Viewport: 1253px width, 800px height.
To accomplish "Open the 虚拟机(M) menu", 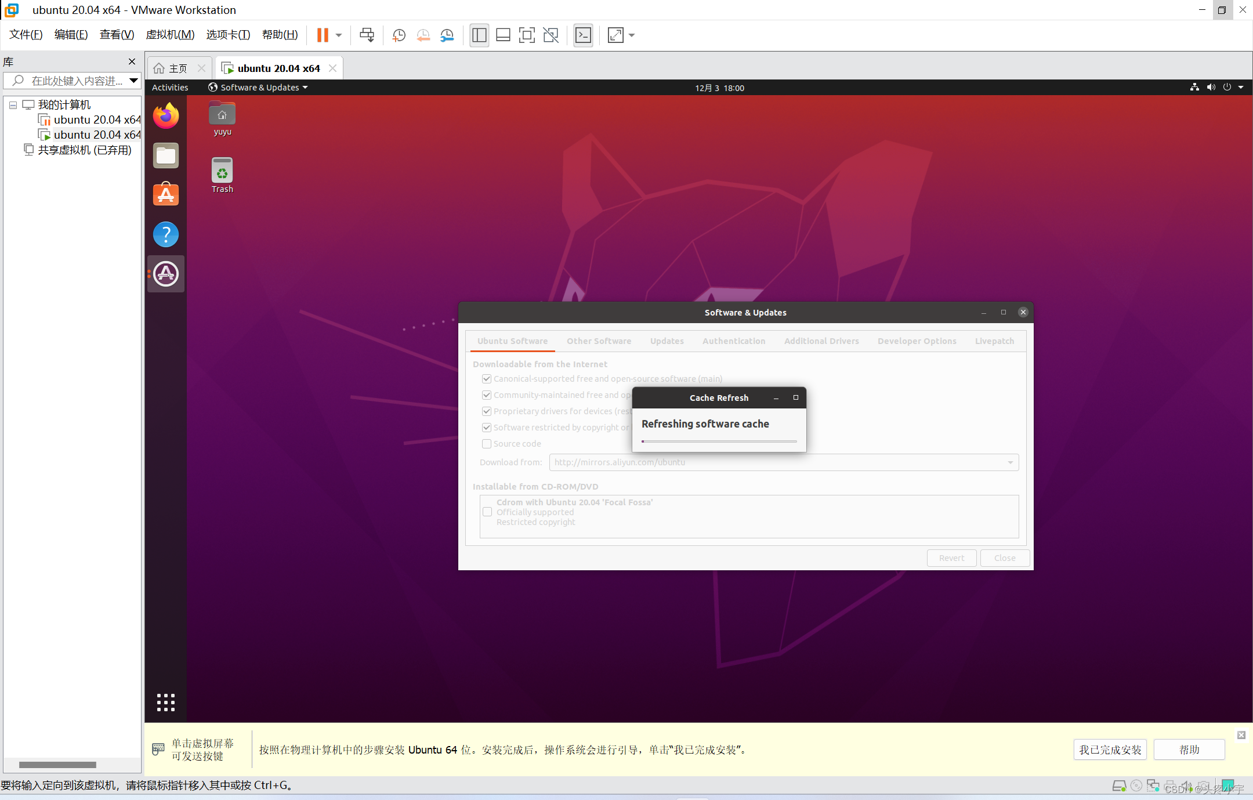I will [170, 35].
